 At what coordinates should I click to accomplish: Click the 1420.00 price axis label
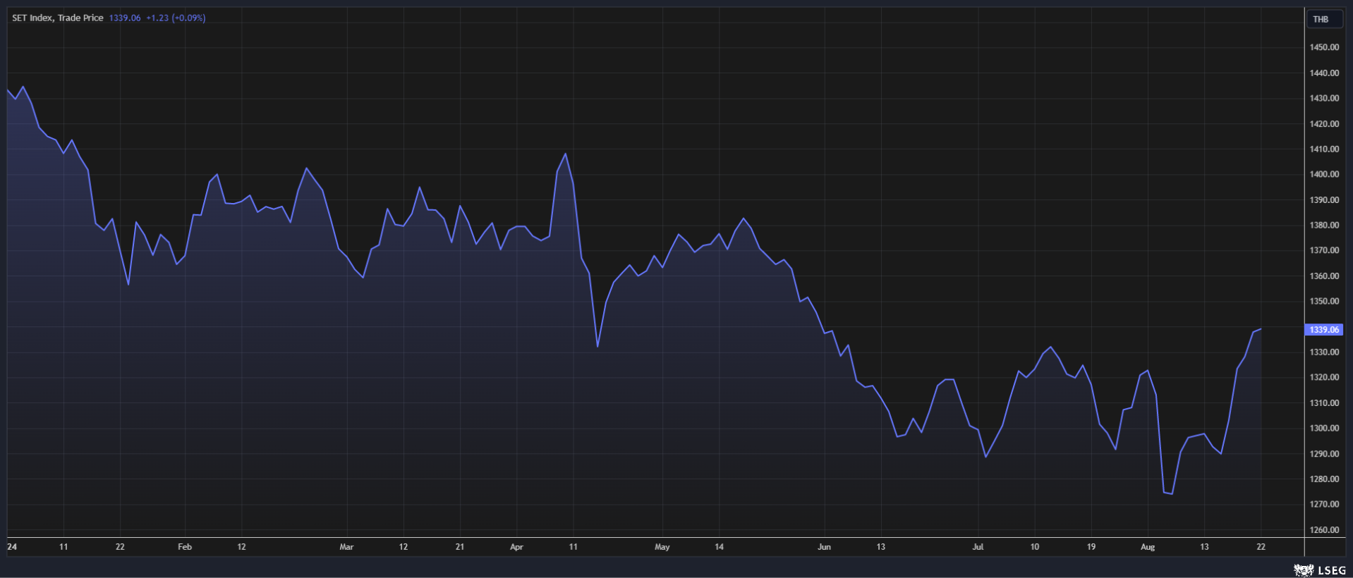click(x=1324, y=123)
